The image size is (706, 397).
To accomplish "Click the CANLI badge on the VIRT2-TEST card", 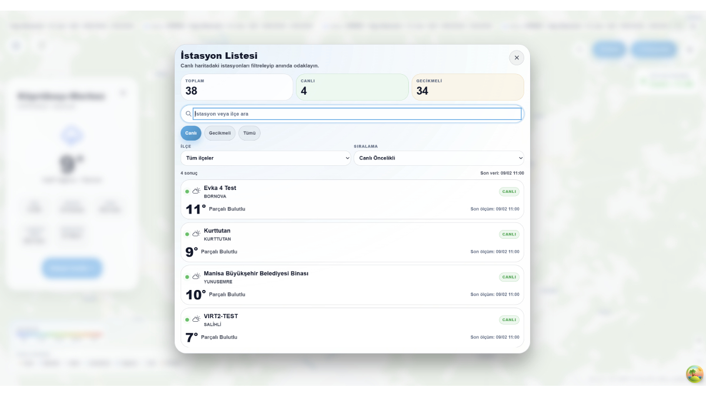I will (509, 320).
